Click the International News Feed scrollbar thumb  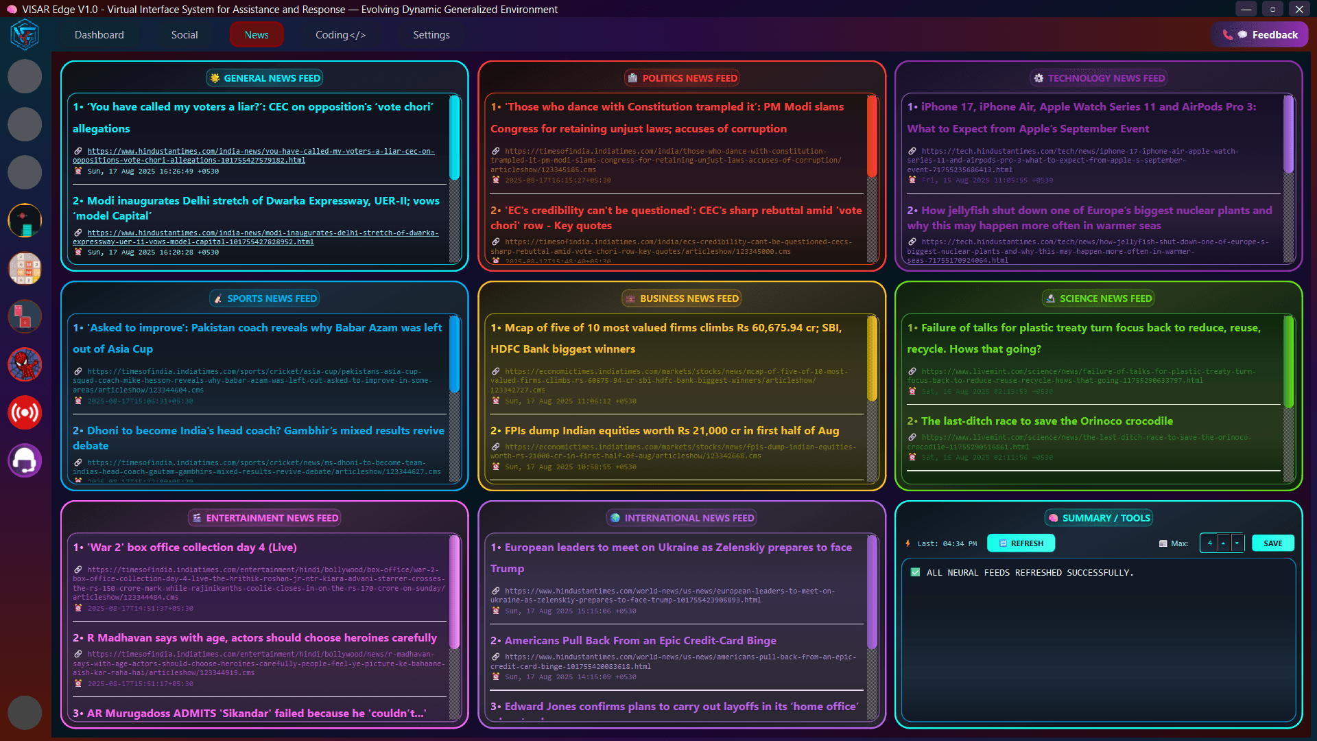tap(872, 593)
